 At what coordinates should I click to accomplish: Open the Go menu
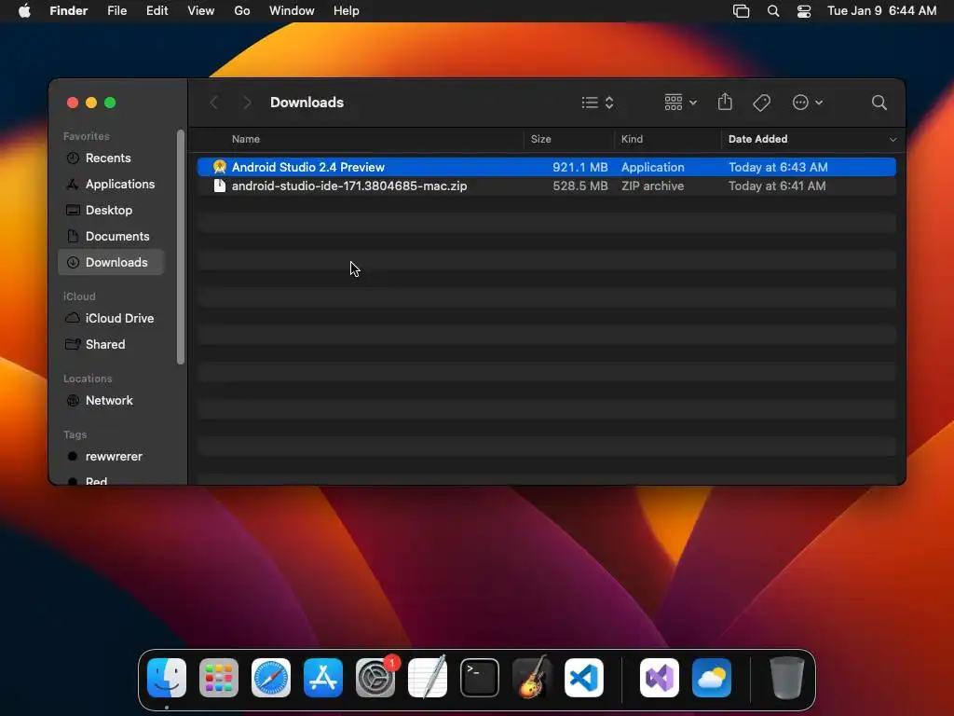[242, 11]
